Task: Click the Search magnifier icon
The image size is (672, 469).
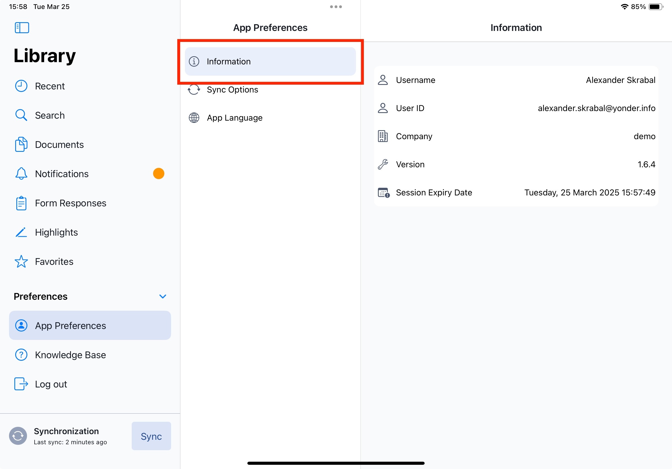Action: tap(21, 115)
